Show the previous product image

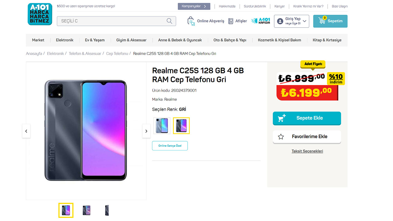(26, 131)
